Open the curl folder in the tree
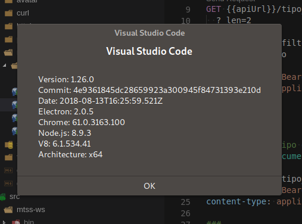This screenshot has height=224, width=302. pyautogui.click(x=23, y=13)
